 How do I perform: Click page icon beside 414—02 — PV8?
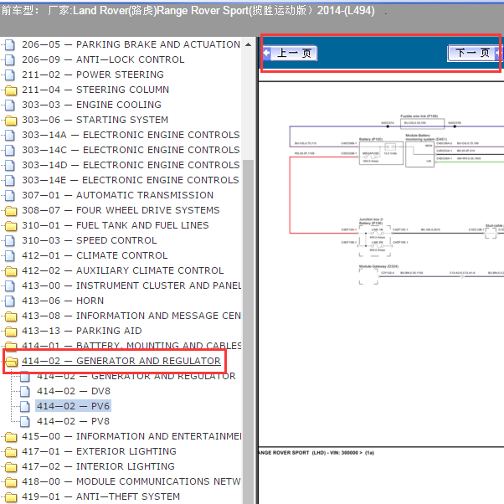(x=25, y=421)
